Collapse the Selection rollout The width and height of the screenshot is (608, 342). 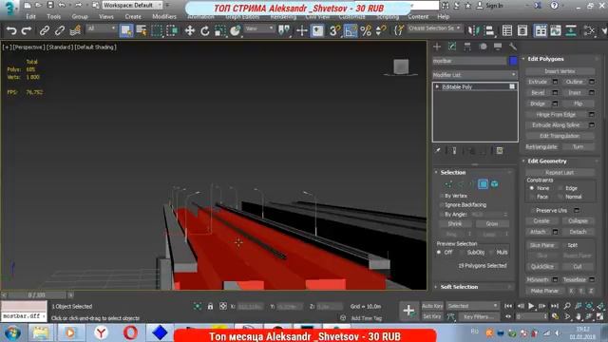click(453, 173)
